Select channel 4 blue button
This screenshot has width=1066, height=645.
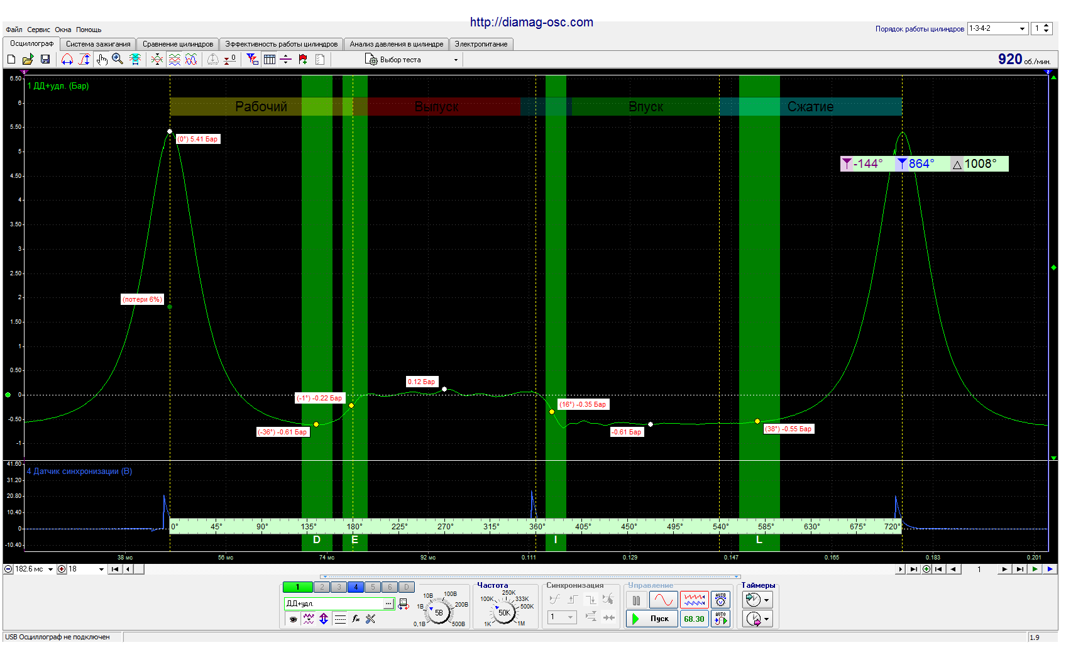tap(356, 587)
